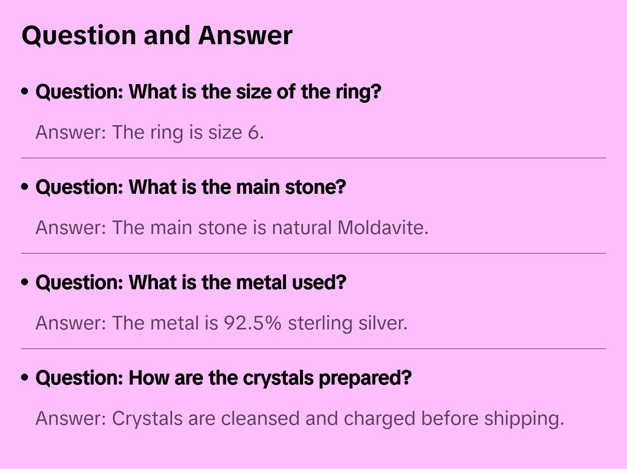Click the bullet beside the ring size question

pos(25,91)
